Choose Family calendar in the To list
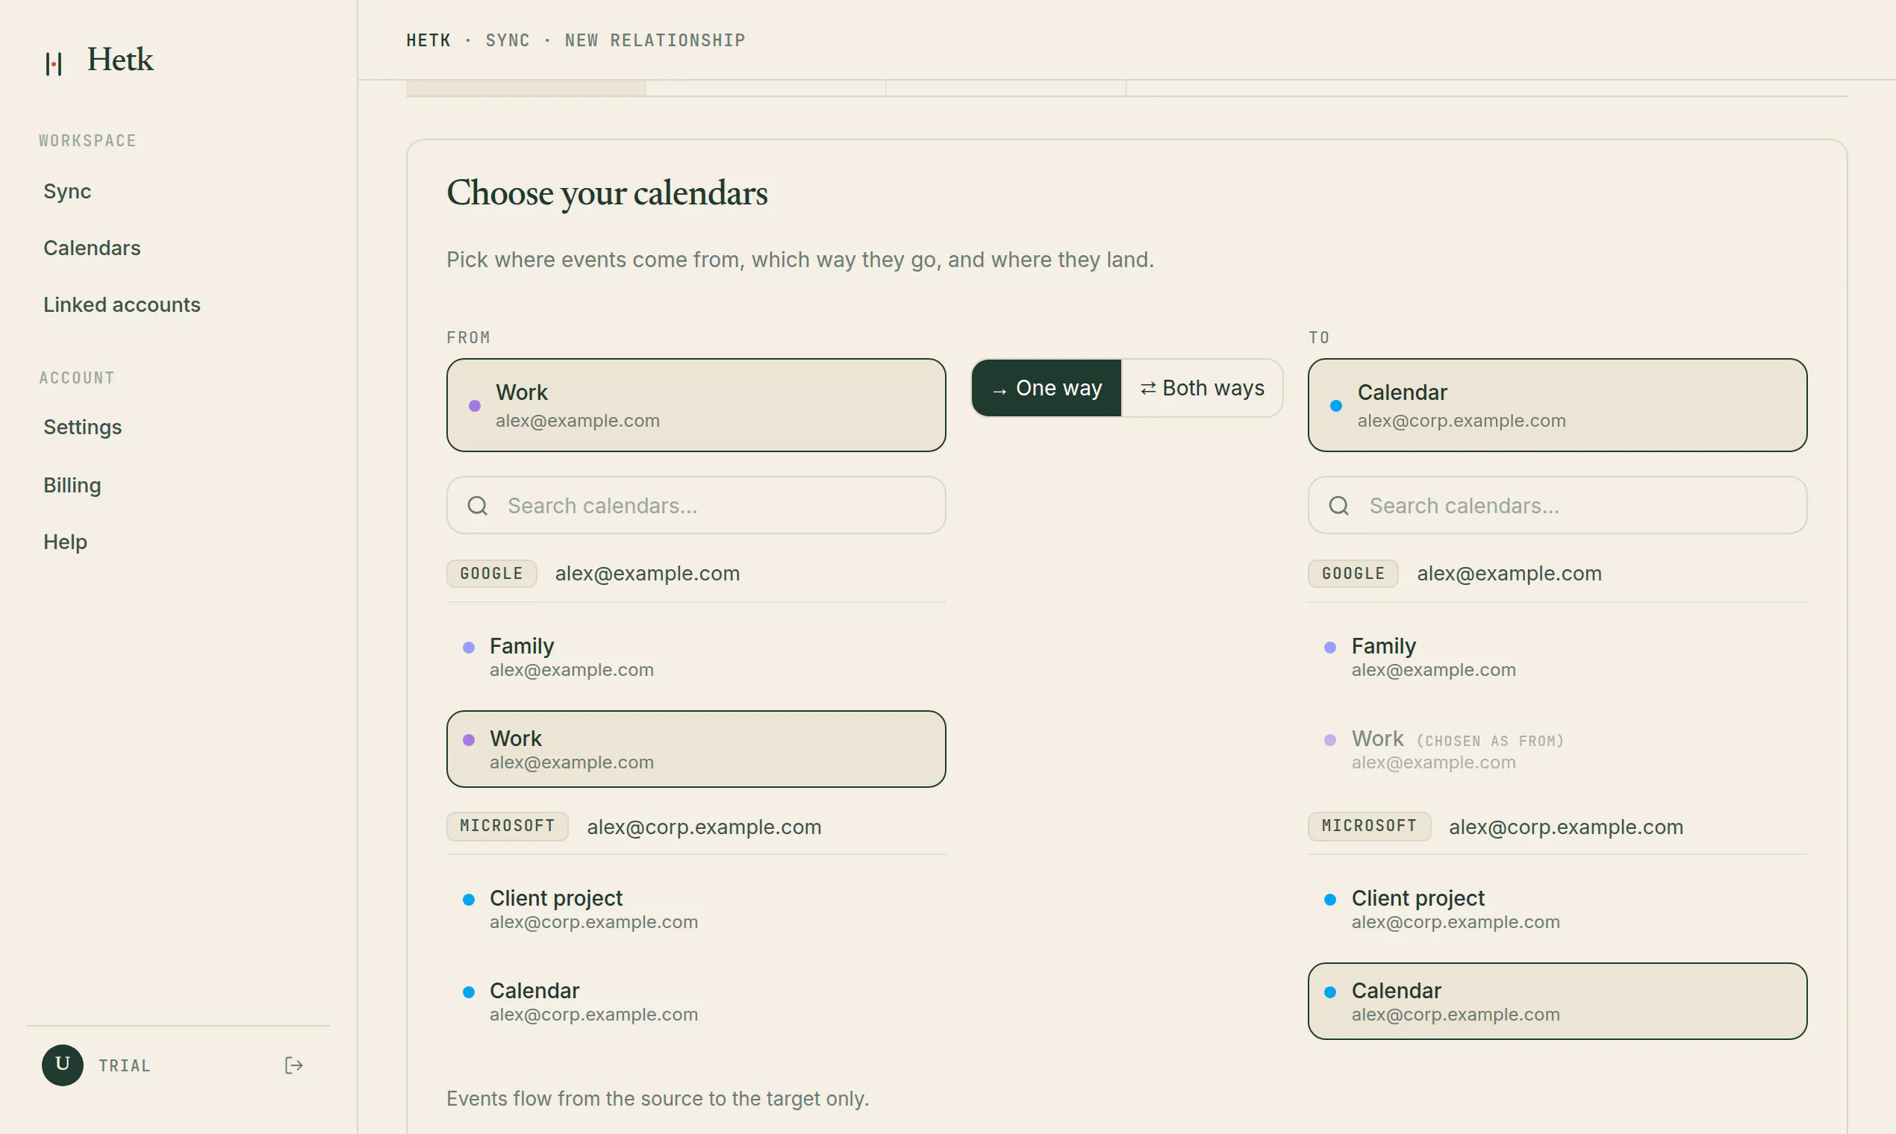The width and height of the screenshot is (1896, 1134). [1557, 657]
